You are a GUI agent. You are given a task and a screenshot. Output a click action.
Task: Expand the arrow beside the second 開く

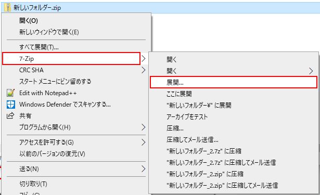pyautogui.click(x=311, y=71)
